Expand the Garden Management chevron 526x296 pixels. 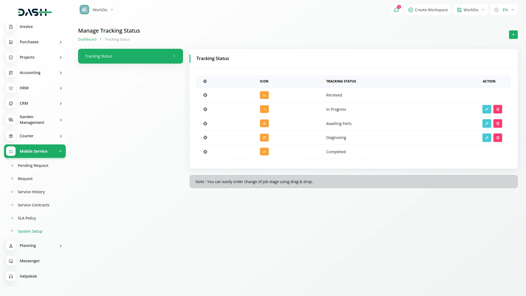61,120
